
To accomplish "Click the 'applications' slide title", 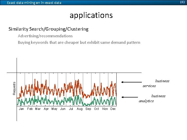I will point(91,15).
